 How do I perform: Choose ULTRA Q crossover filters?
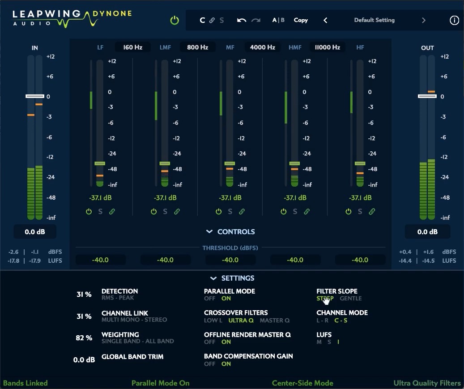pyautogui.click(x=241, y=321)
